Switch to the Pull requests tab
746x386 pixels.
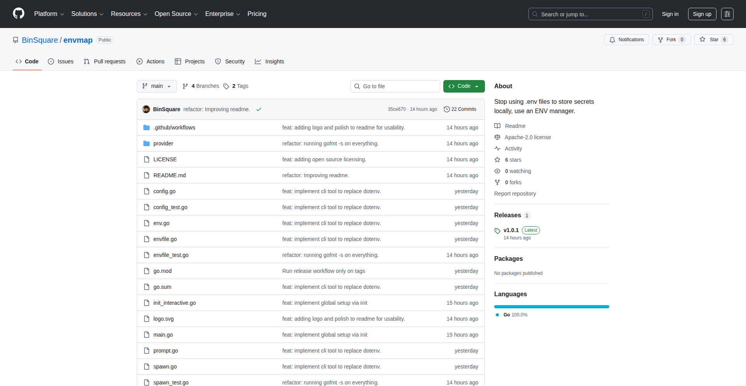[105, 61]
